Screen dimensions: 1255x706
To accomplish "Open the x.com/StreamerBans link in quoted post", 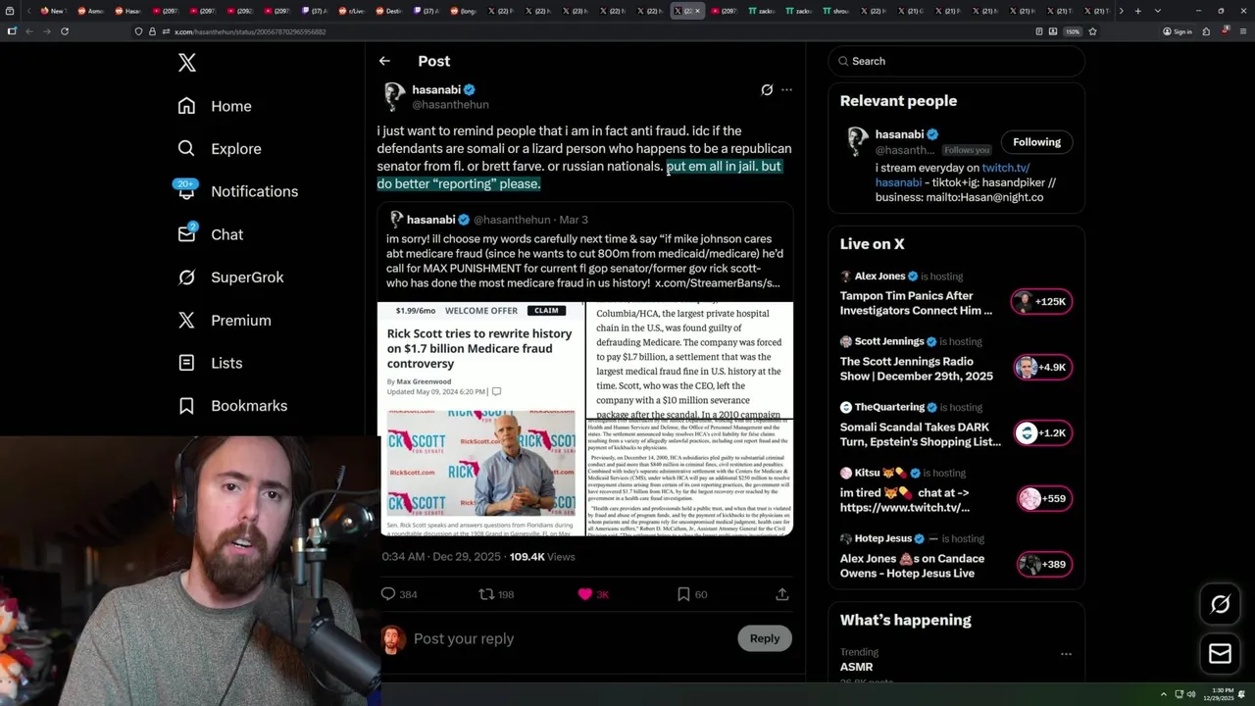I will coord(717,283).
